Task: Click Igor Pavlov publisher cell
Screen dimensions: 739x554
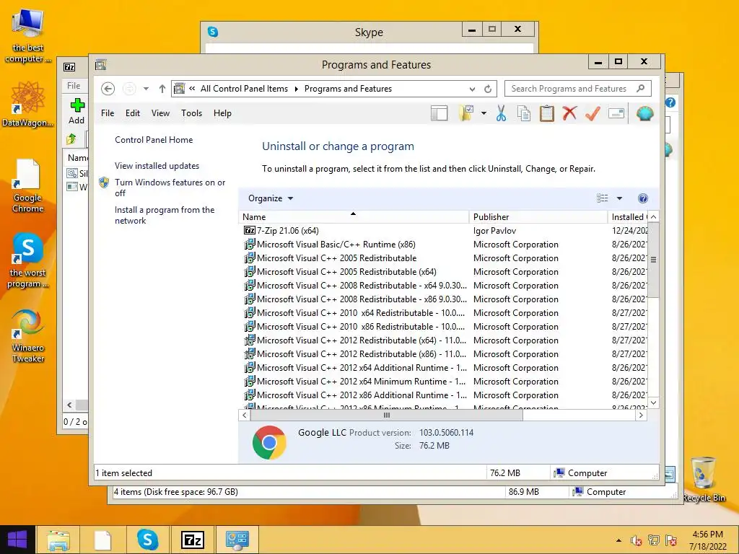Action: [494, 231]
